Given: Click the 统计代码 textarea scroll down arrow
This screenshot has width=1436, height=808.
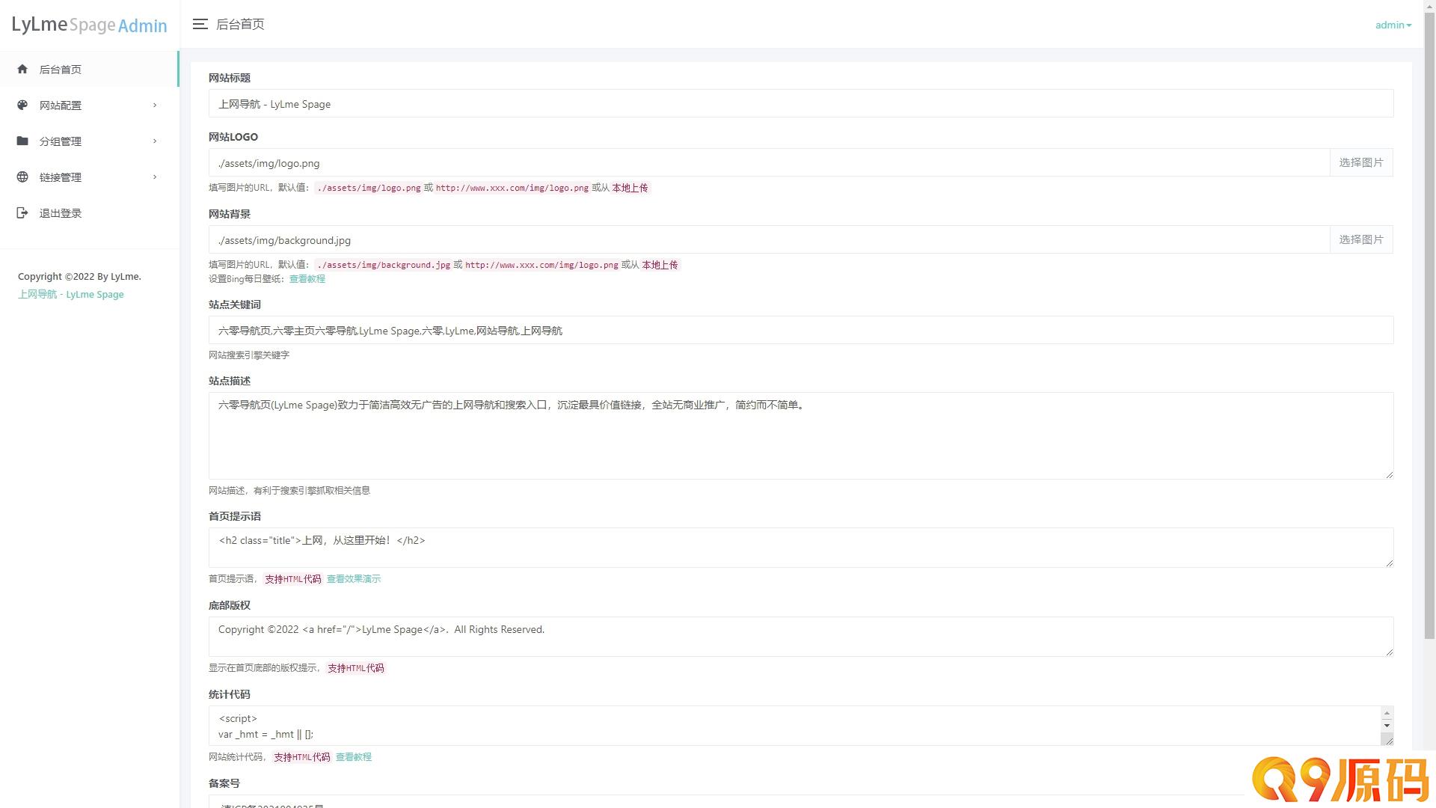Looking at the screenshot, I should [1387, 725].
